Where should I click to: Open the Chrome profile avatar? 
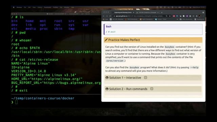[x=200, y=16]
